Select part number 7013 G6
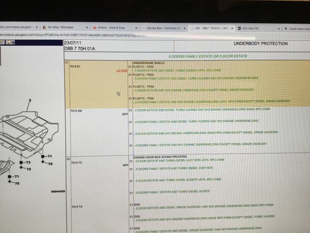This screenshot has width=310, height=233. click(x=76, y=111)
